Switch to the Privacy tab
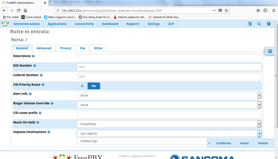Image resolution: width=278 pixels, height=159 pixels. 66,48
